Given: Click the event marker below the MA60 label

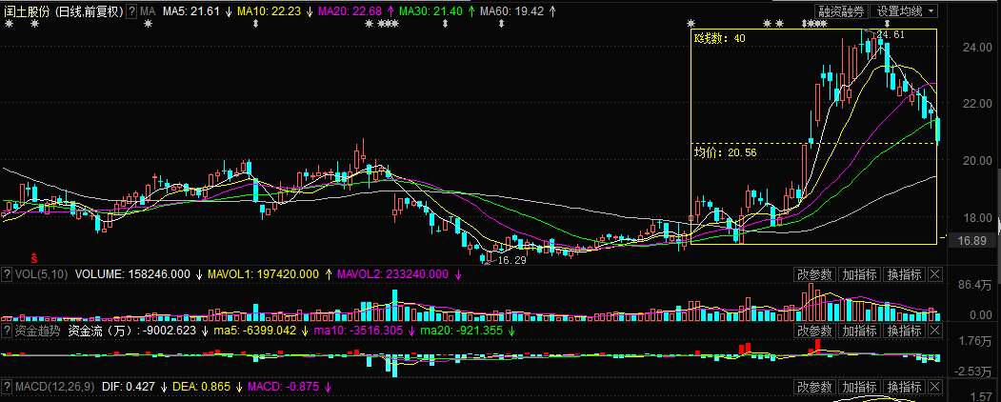Looking at the screenshot, I should coord(501,24).
